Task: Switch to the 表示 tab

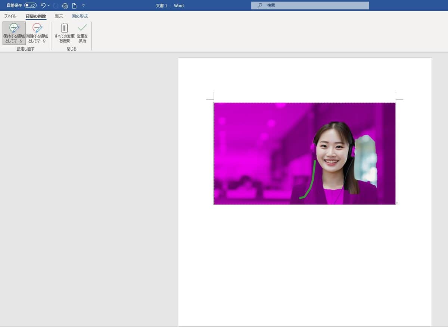Action: coord(59,16)
